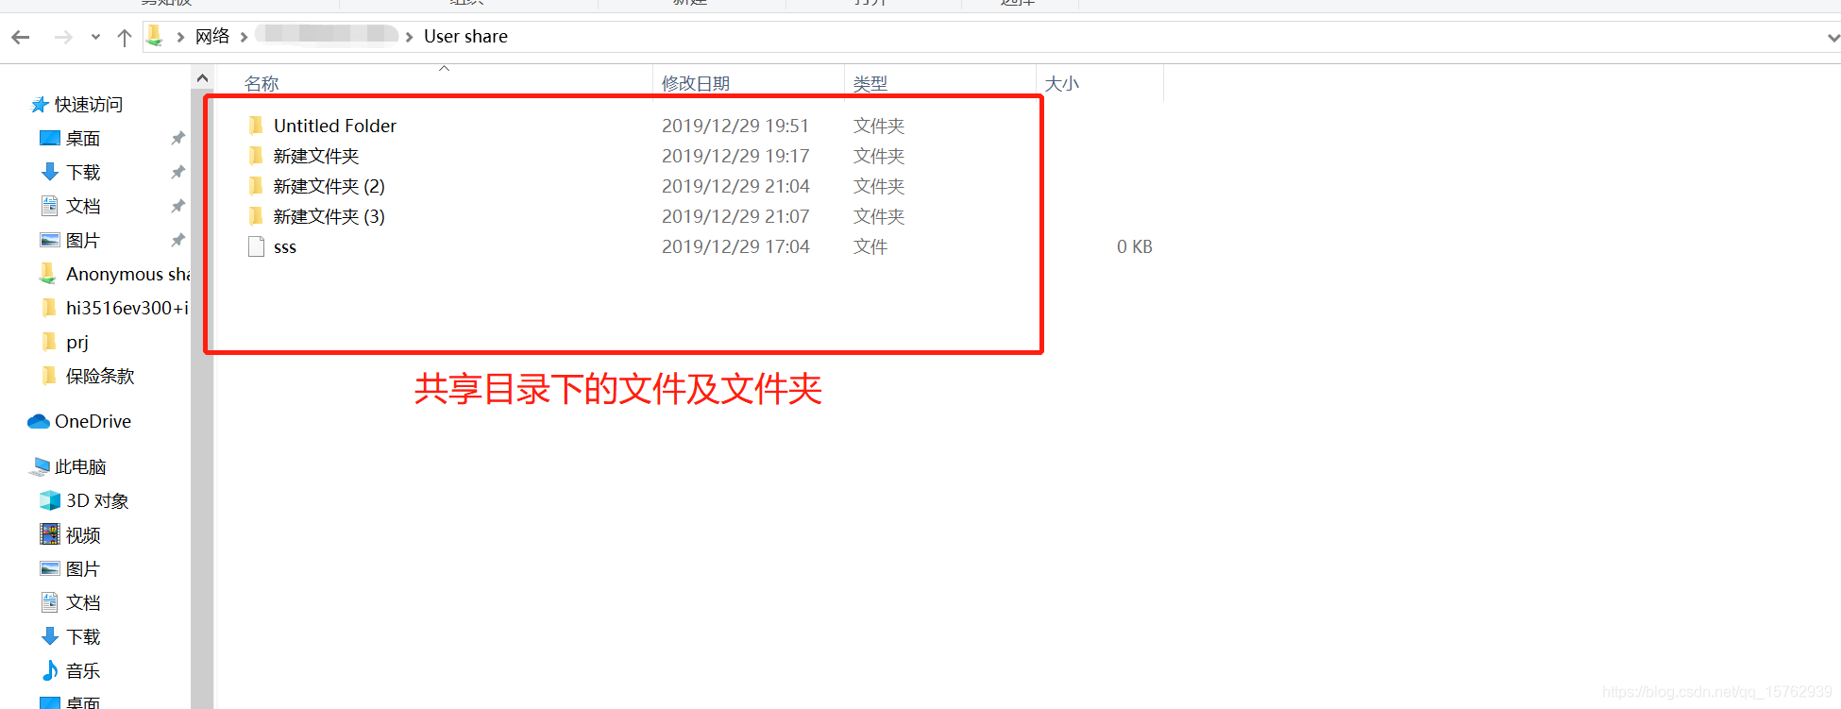This screenshot has width=1841, height=709.
Task: Select OneDrive in navigation pane
Action: coord(93,421)
